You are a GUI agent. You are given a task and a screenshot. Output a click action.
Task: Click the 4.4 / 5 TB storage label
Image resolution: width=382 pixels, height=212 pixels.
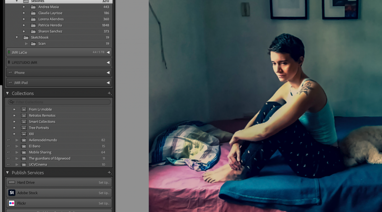[99, 52]
